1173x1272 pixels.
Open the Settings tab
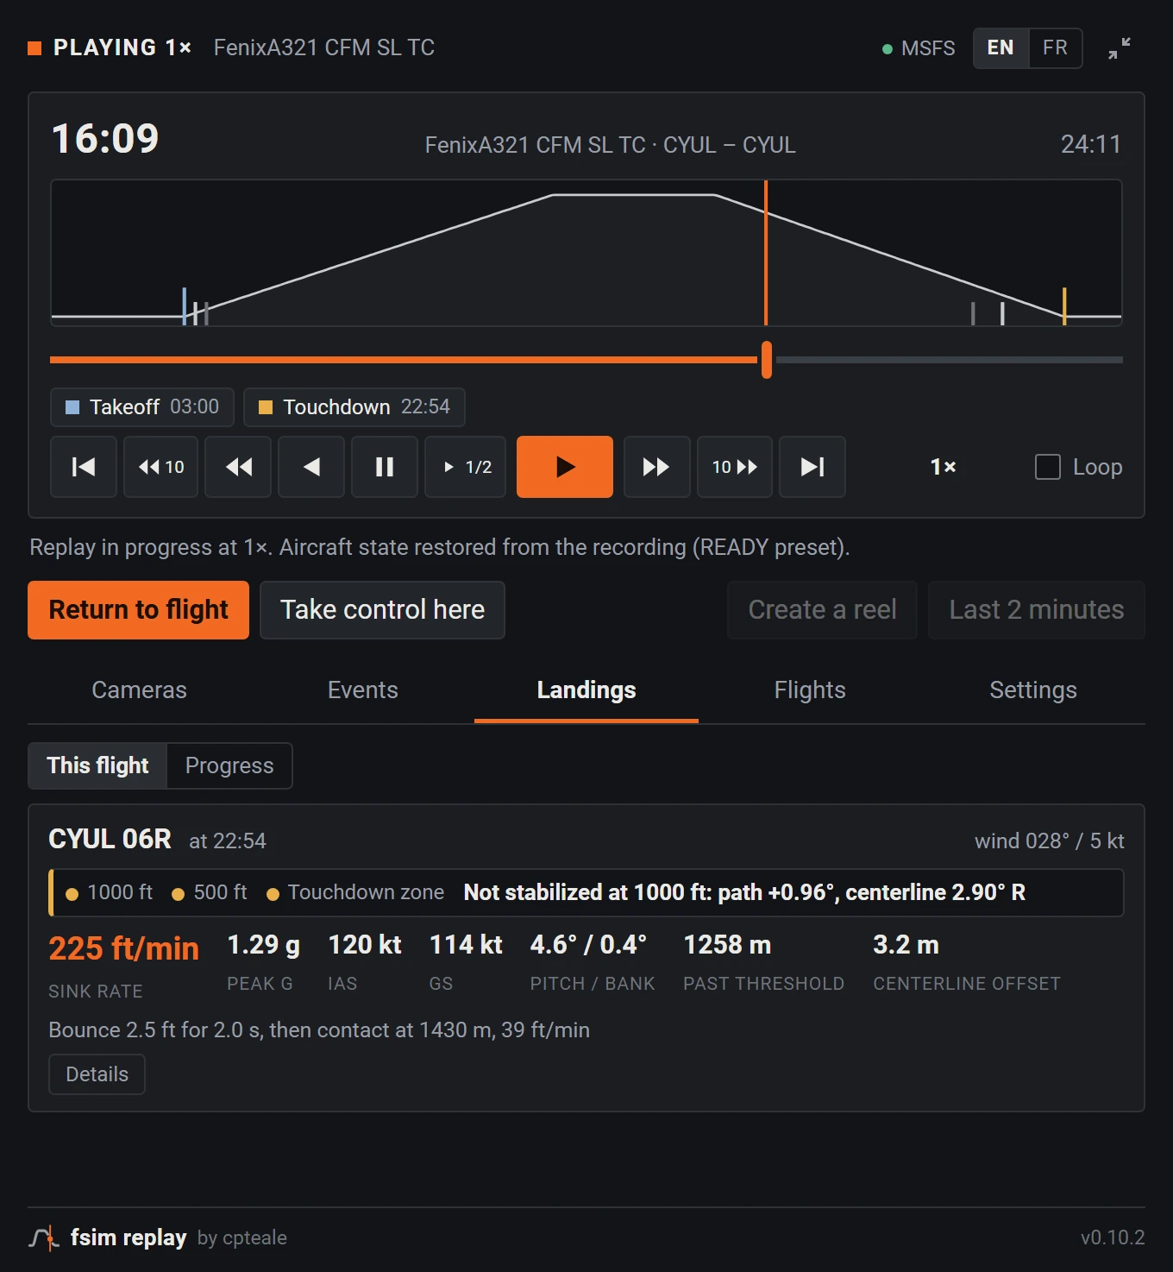coord(1033,690)
